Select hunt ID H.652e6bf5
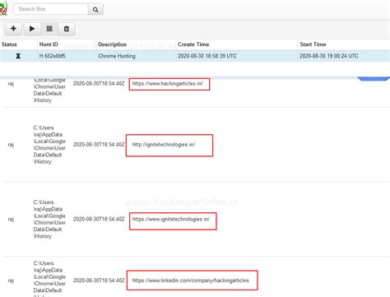The width and height of the screenshot is (390, 297). click(52, 56)
